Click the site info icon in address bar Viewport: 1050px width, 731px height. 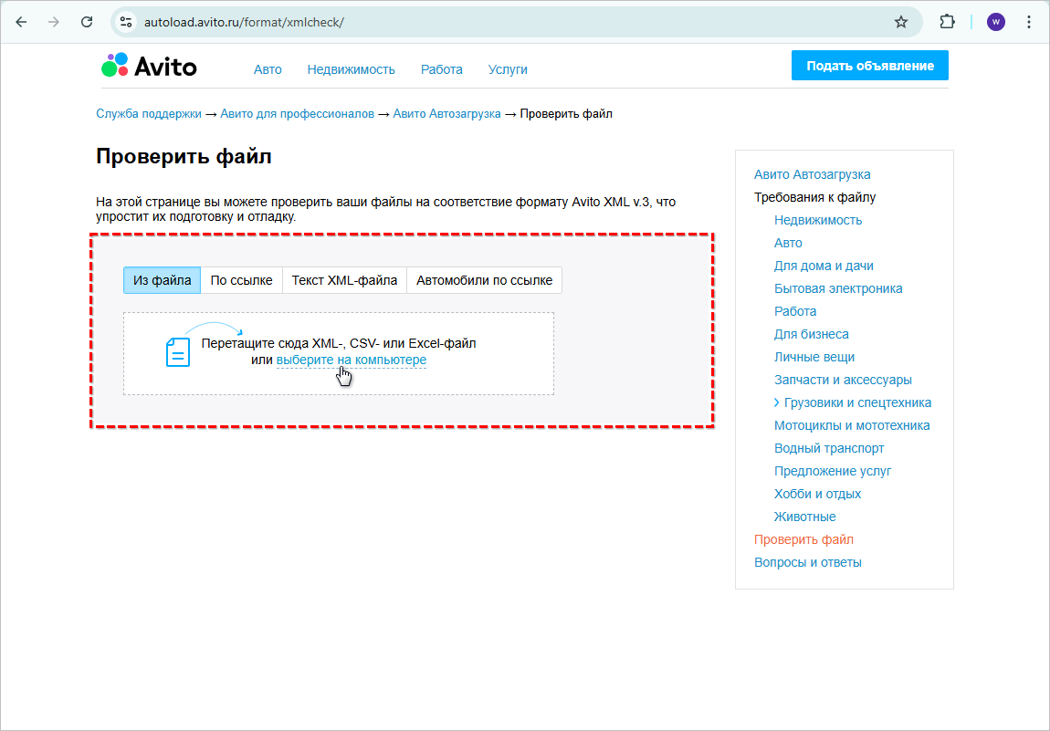(x=127, y=22)
